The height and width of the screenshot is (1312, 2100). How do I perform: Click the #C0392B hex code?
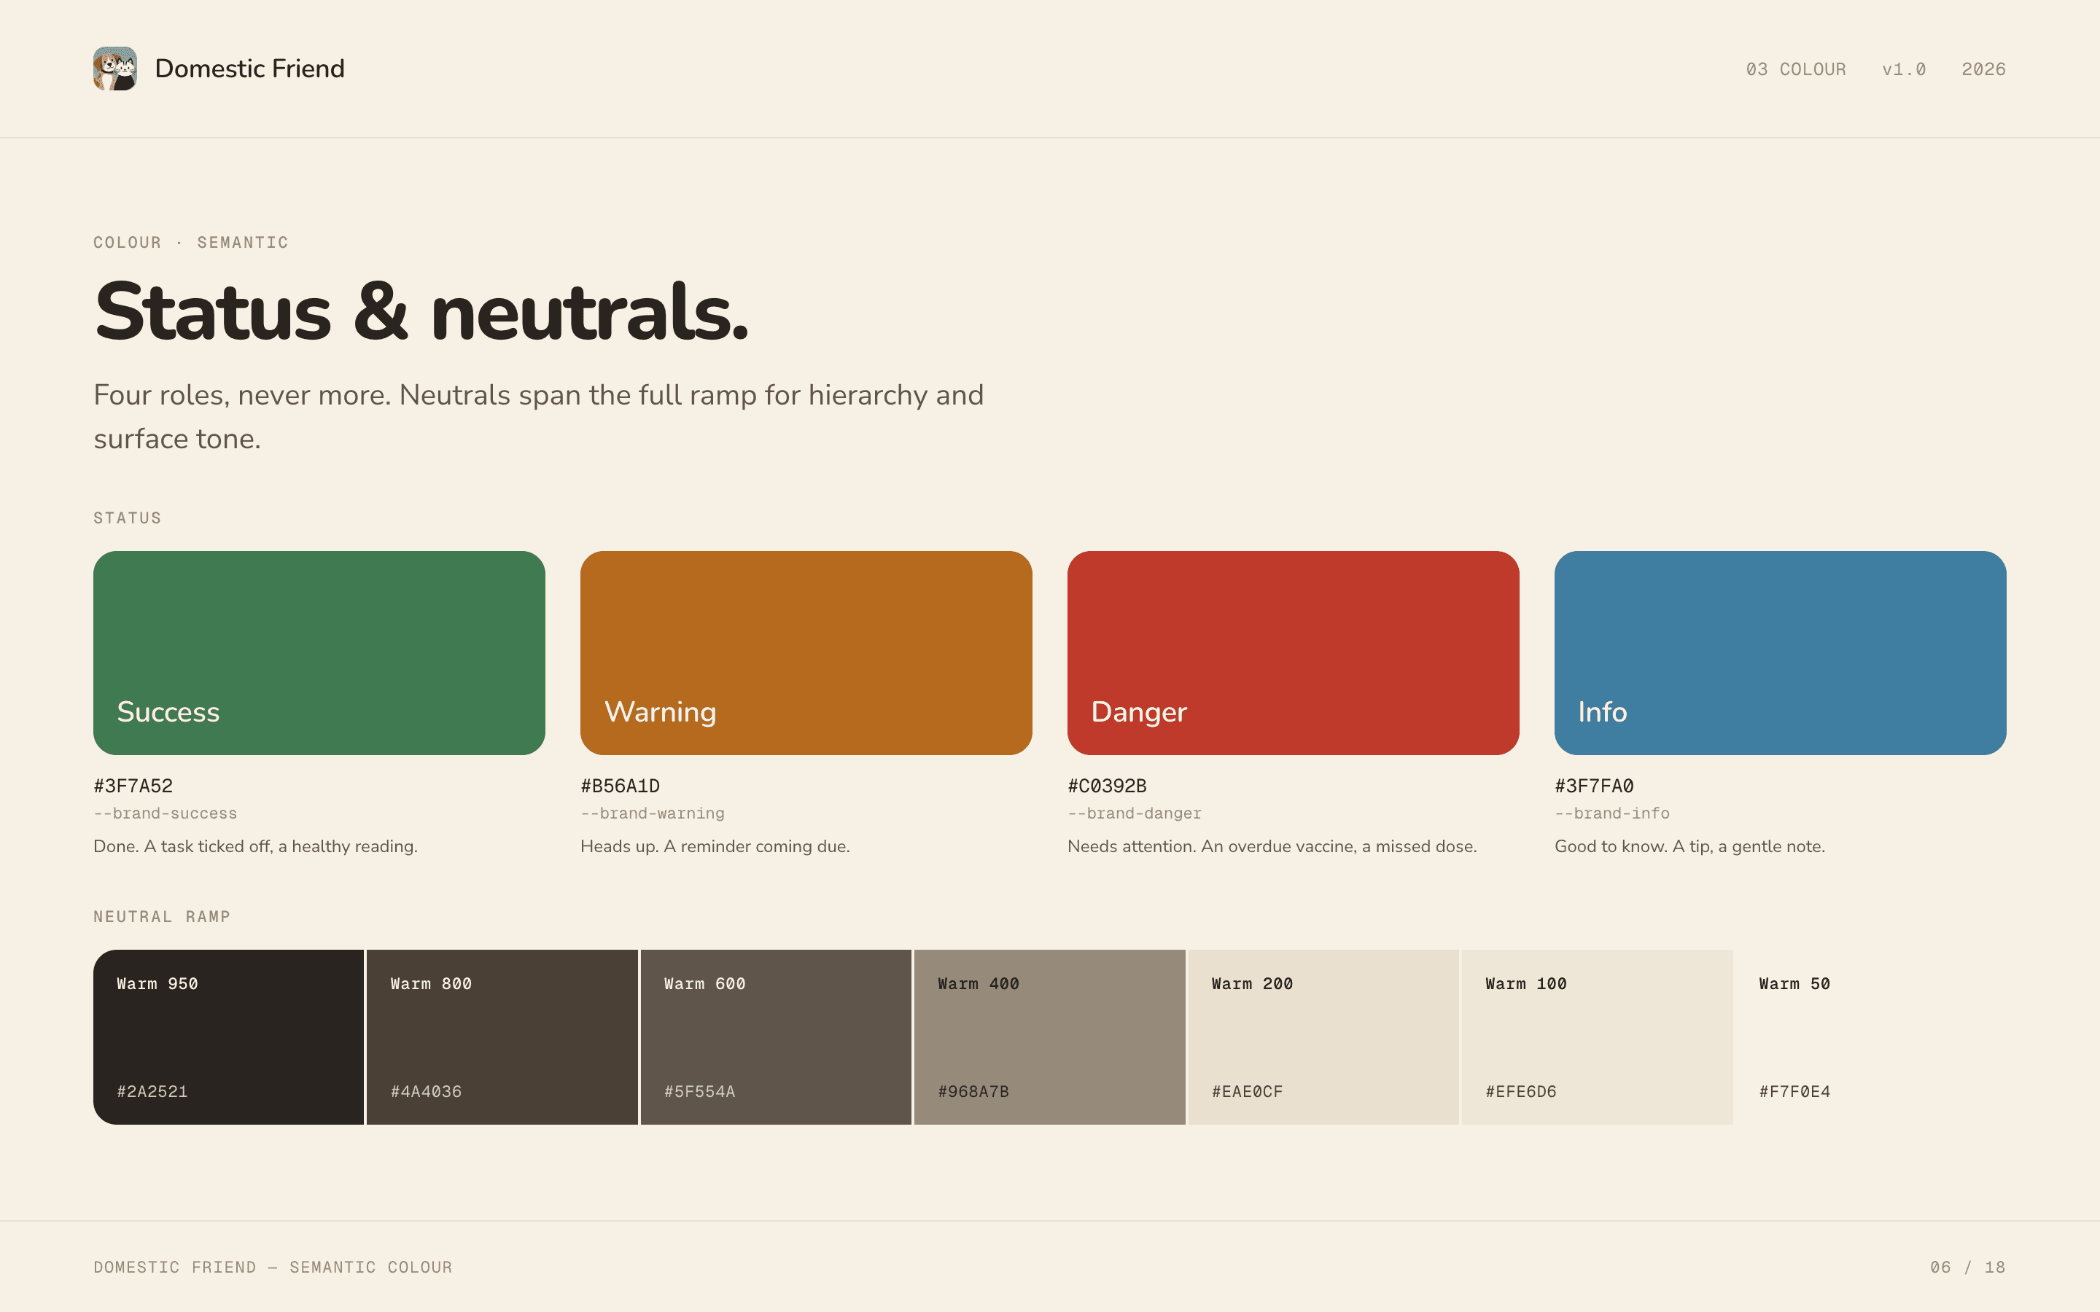click(1106, 786)
